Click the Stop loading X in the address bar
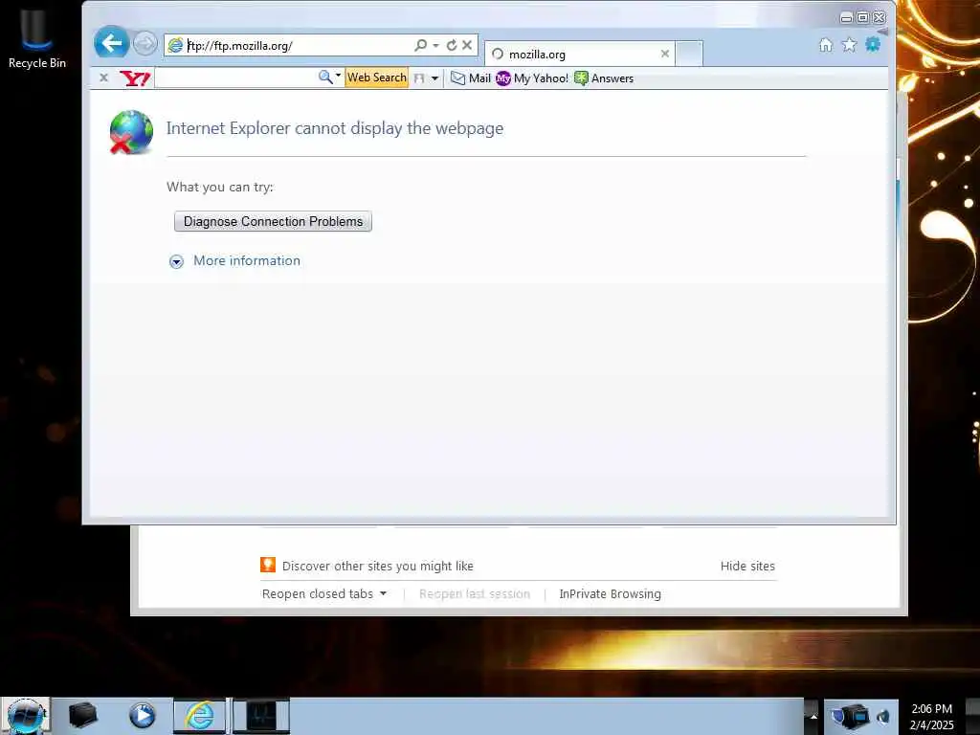Viewport: 980px width, 735px height. tap(467, 45)
